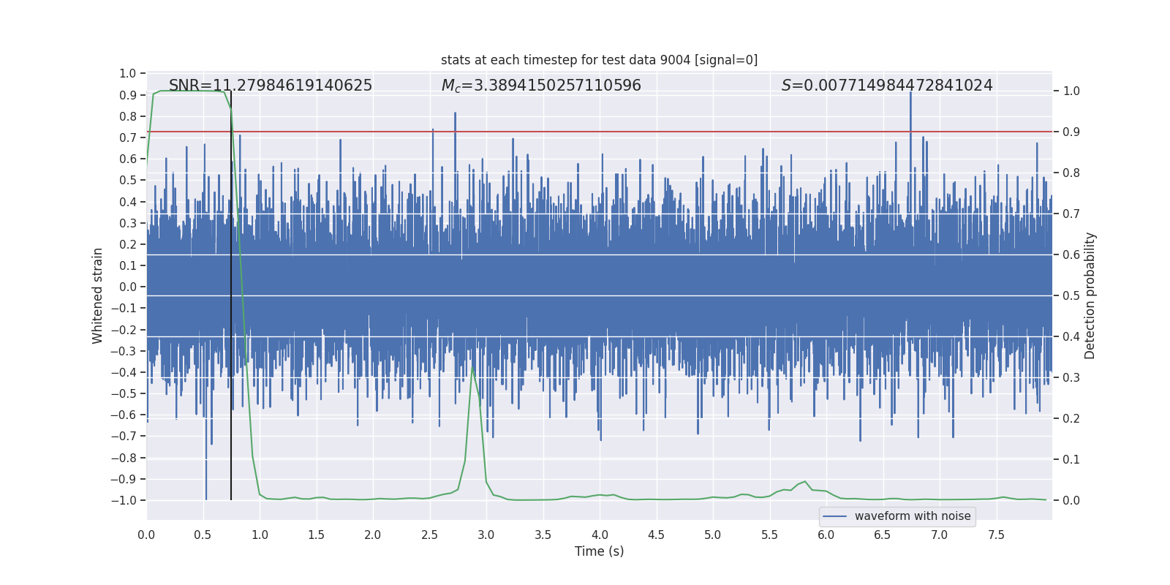
Task: Click the green curve peak near 2.9 seconds
Action: [472, 368]
